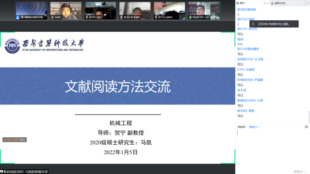Click sender name 李天成 in chat
The image size is (310, 174).
(242, 90)
